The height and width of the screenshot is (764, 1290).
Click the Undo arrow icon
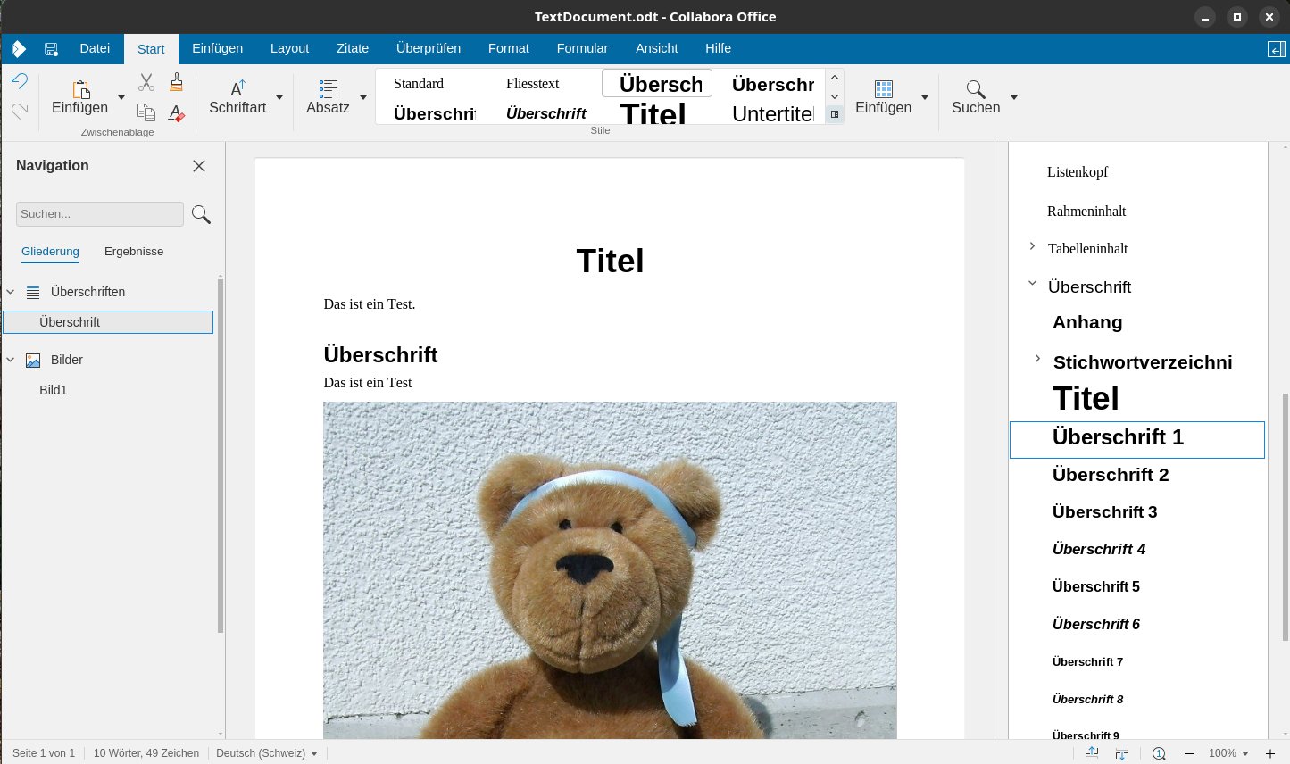click(20, 81)
